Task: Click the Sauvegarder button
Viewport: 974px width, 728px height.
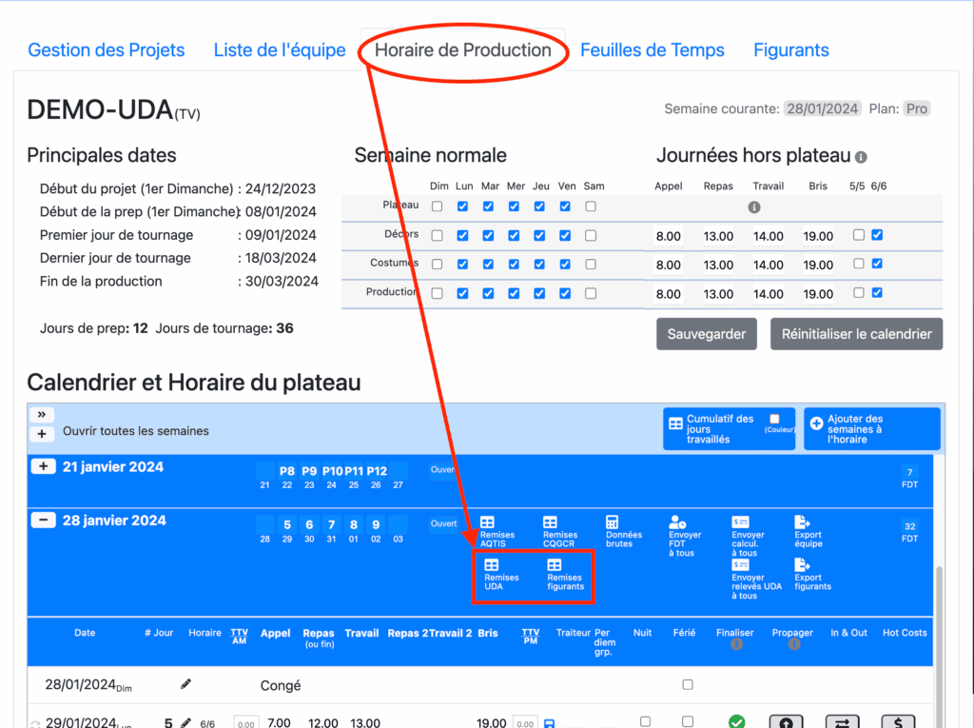Action: [x=707, y=334]
